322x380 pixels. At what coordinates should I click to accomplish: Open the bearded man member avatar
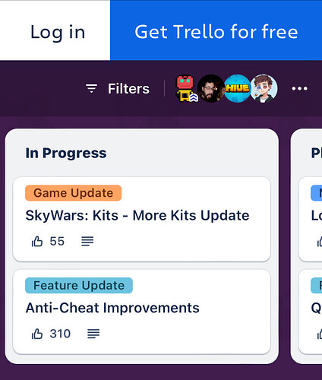click(211, 88)
